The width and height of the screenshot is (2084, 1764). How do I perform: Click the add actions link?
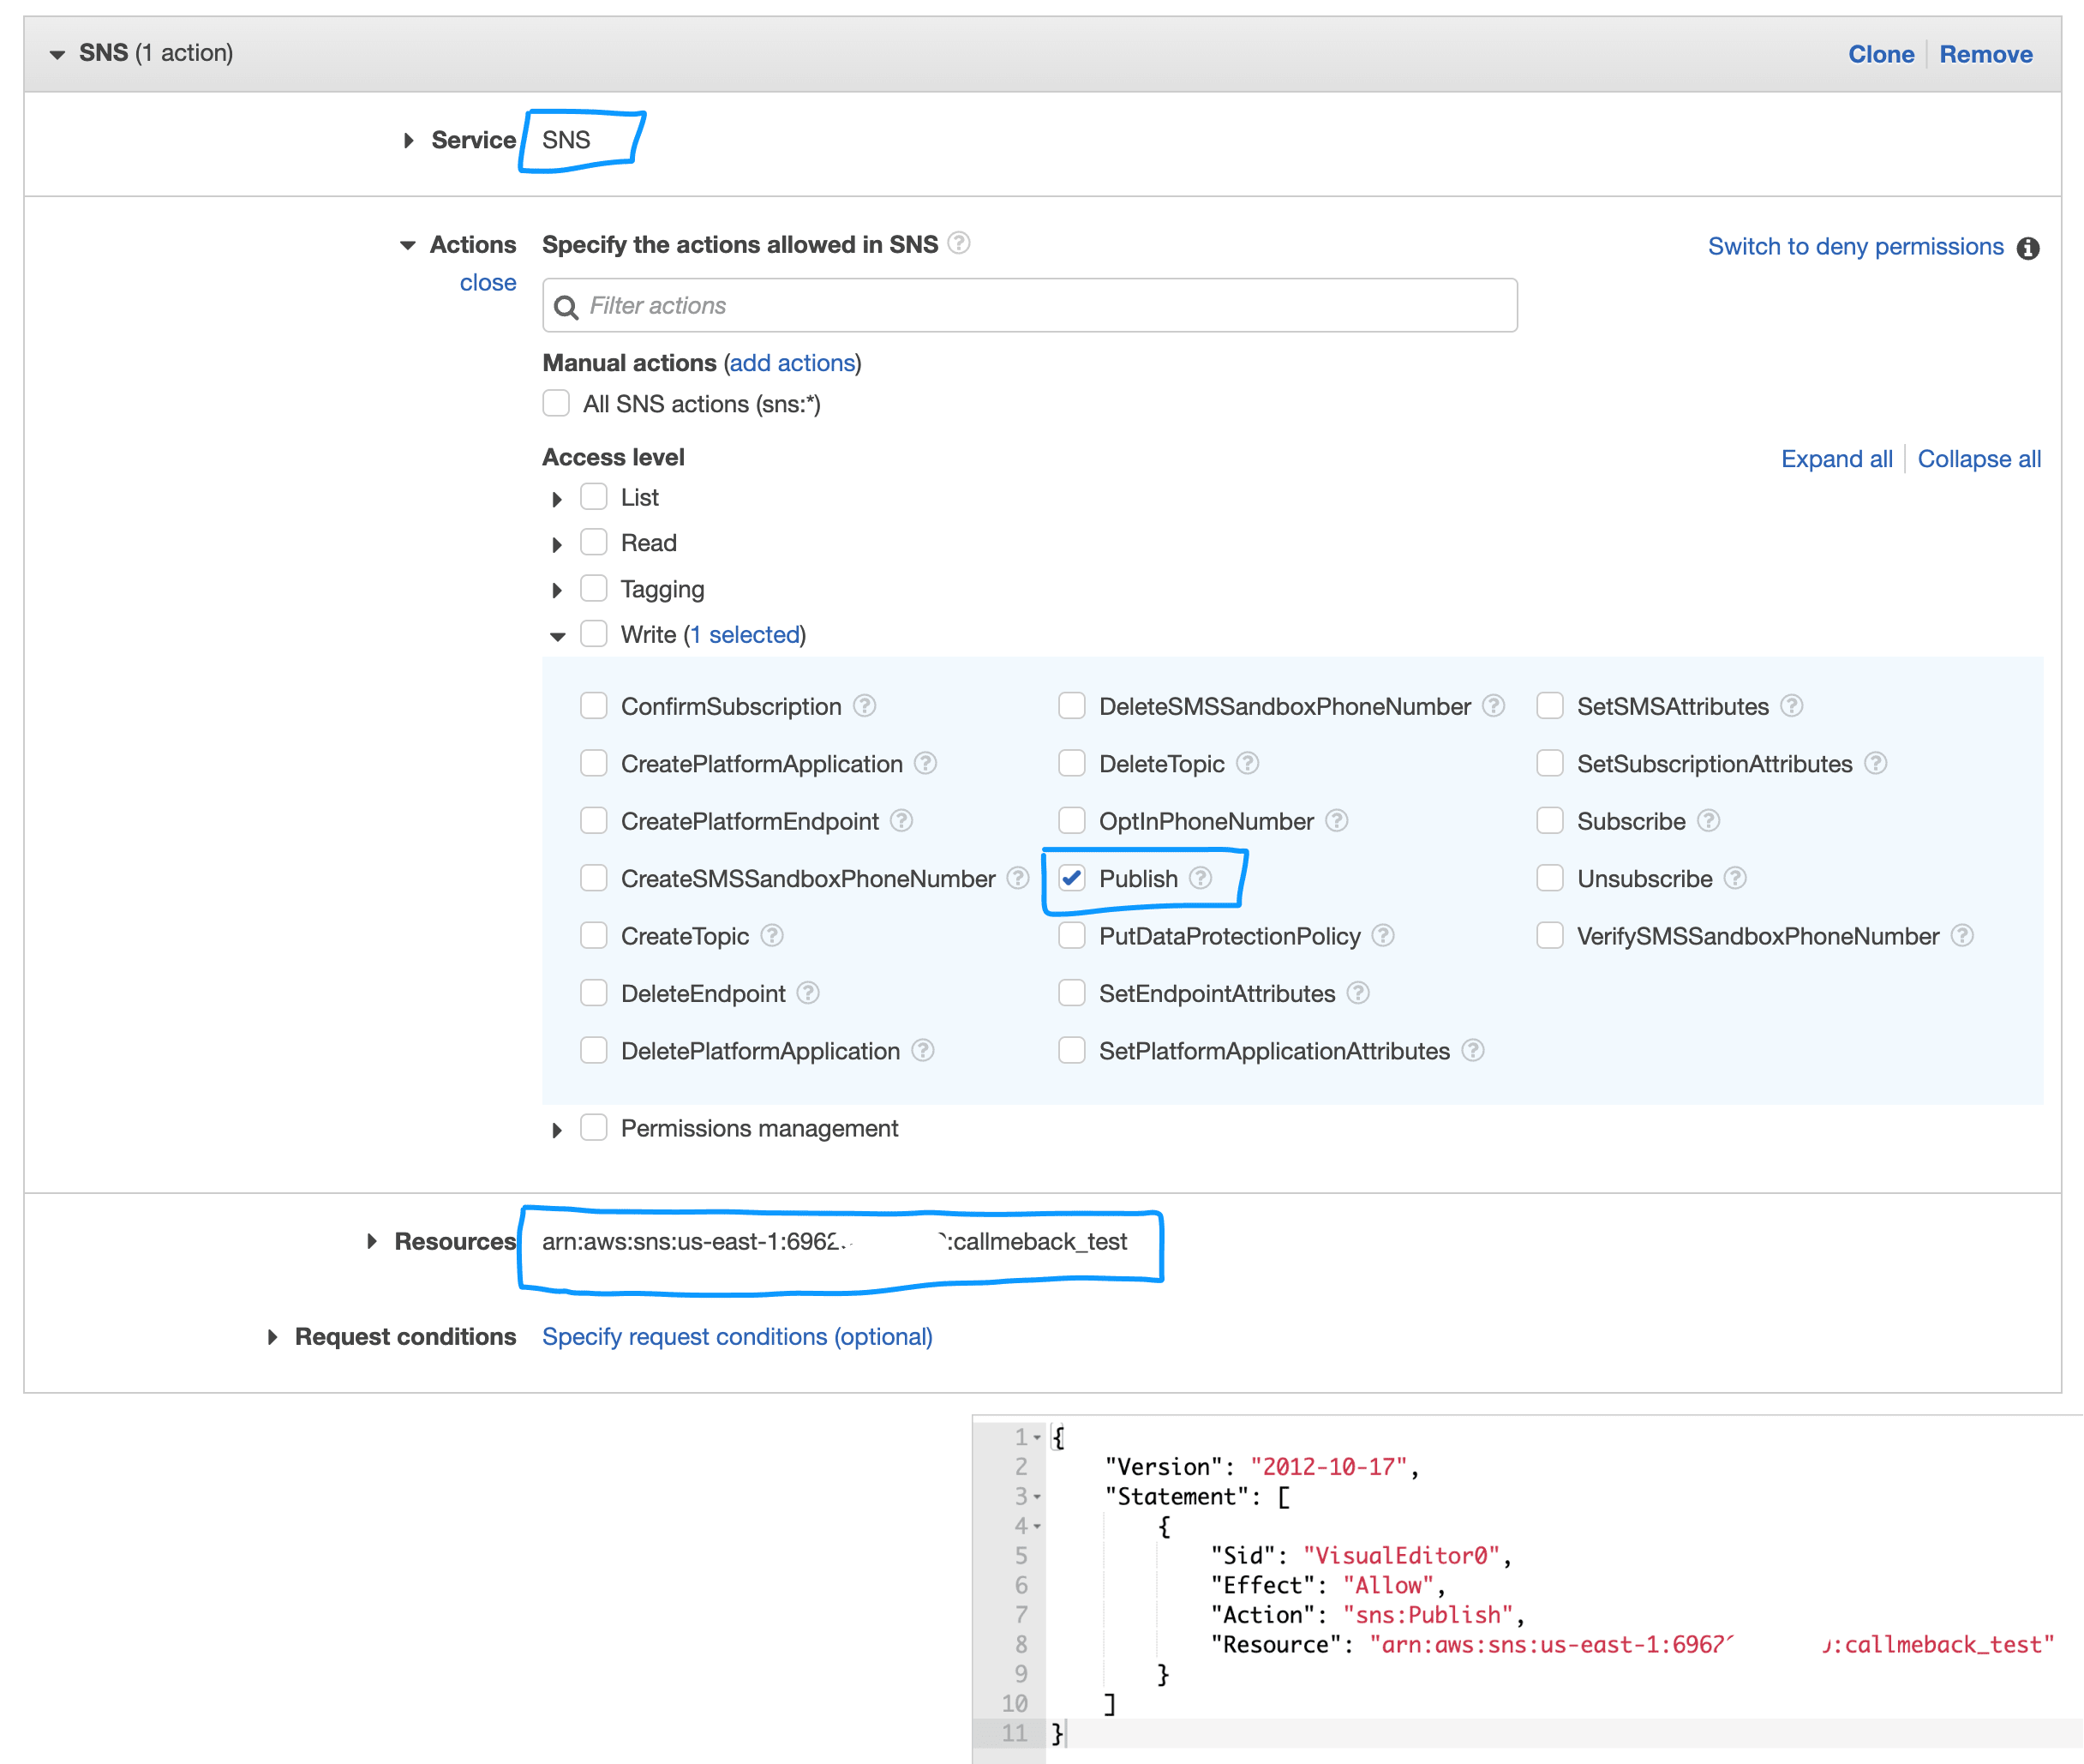coord(793,362)
